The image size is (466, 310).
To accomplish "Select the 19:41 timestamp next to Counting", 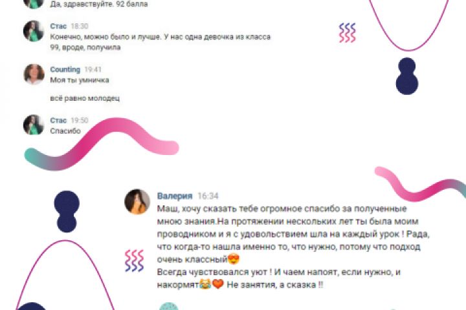I will [93, 69].
